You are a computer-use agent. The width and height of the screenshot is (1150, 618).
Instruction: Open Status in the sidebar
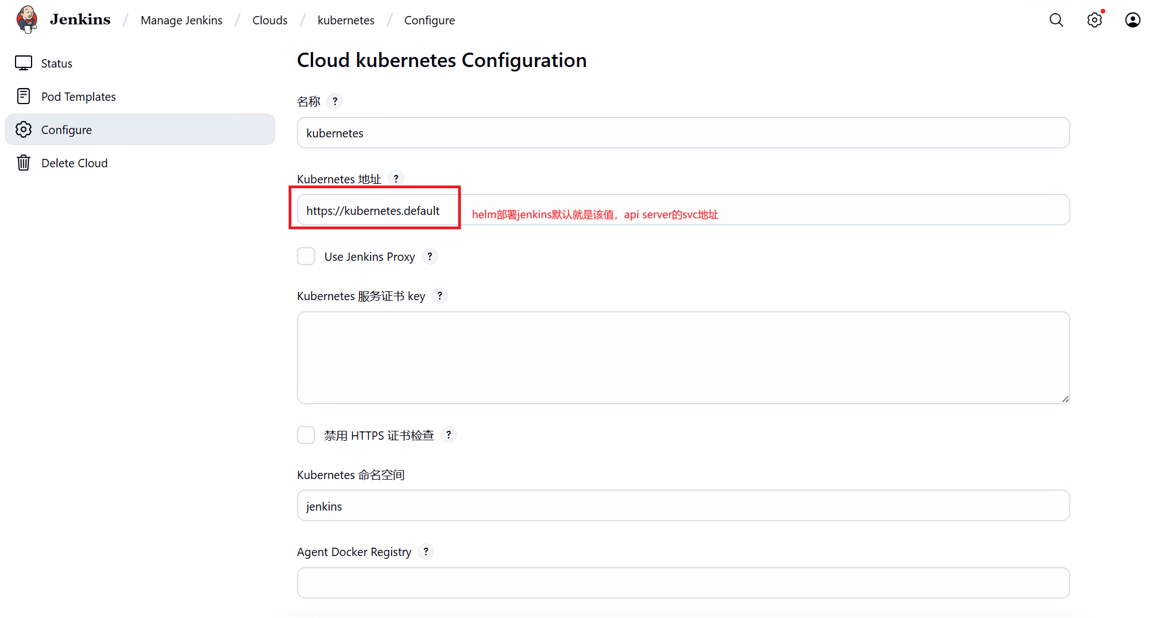57,63
